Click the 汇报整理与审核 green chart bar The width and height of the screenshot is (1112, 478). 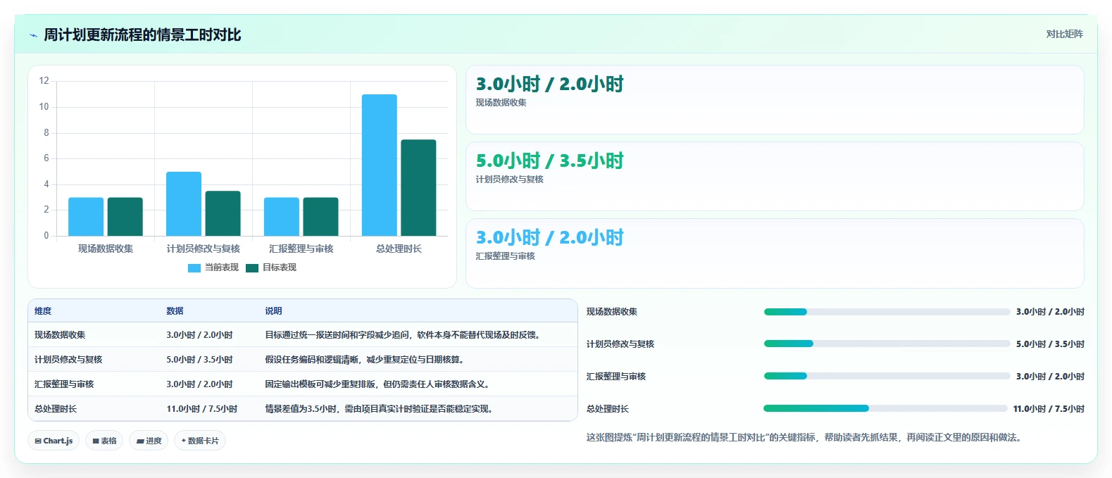[x=320, y=217]
